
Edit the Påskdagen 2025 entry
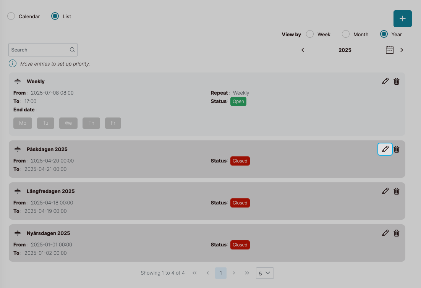385,149
